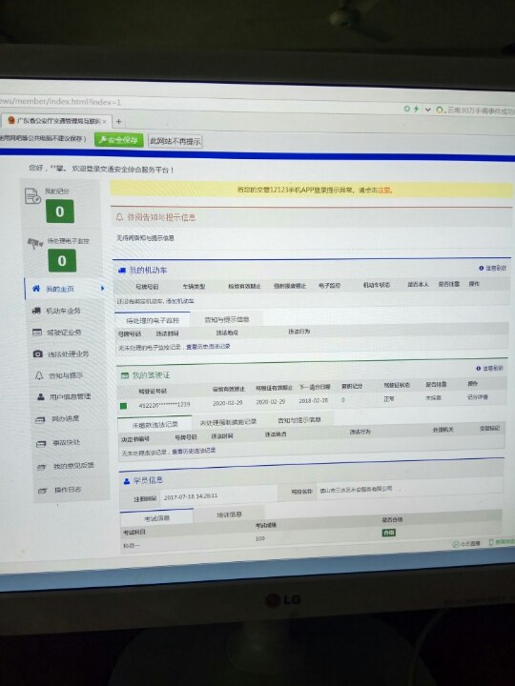This screenshot has width=515, height=686.
Task: Click the green 安全保存 button
Action: click(119, 140)
